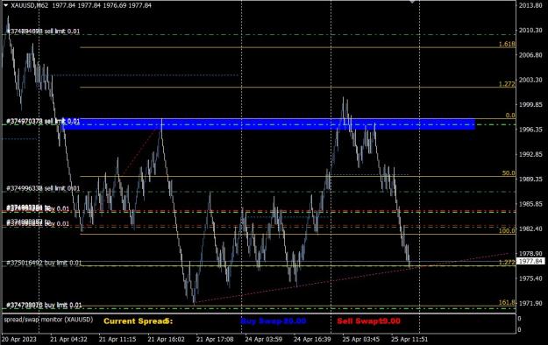The width and height of the screenshot is (548, 345).
Task: Click the Buy Swap indicator text
Action: tap(274, 321)
